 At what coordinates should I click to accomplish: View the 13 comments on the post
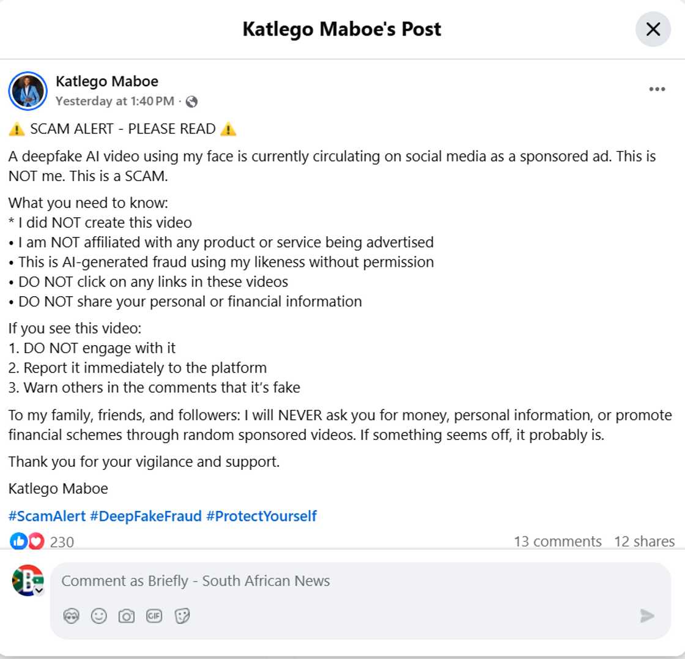coord(557,541)
